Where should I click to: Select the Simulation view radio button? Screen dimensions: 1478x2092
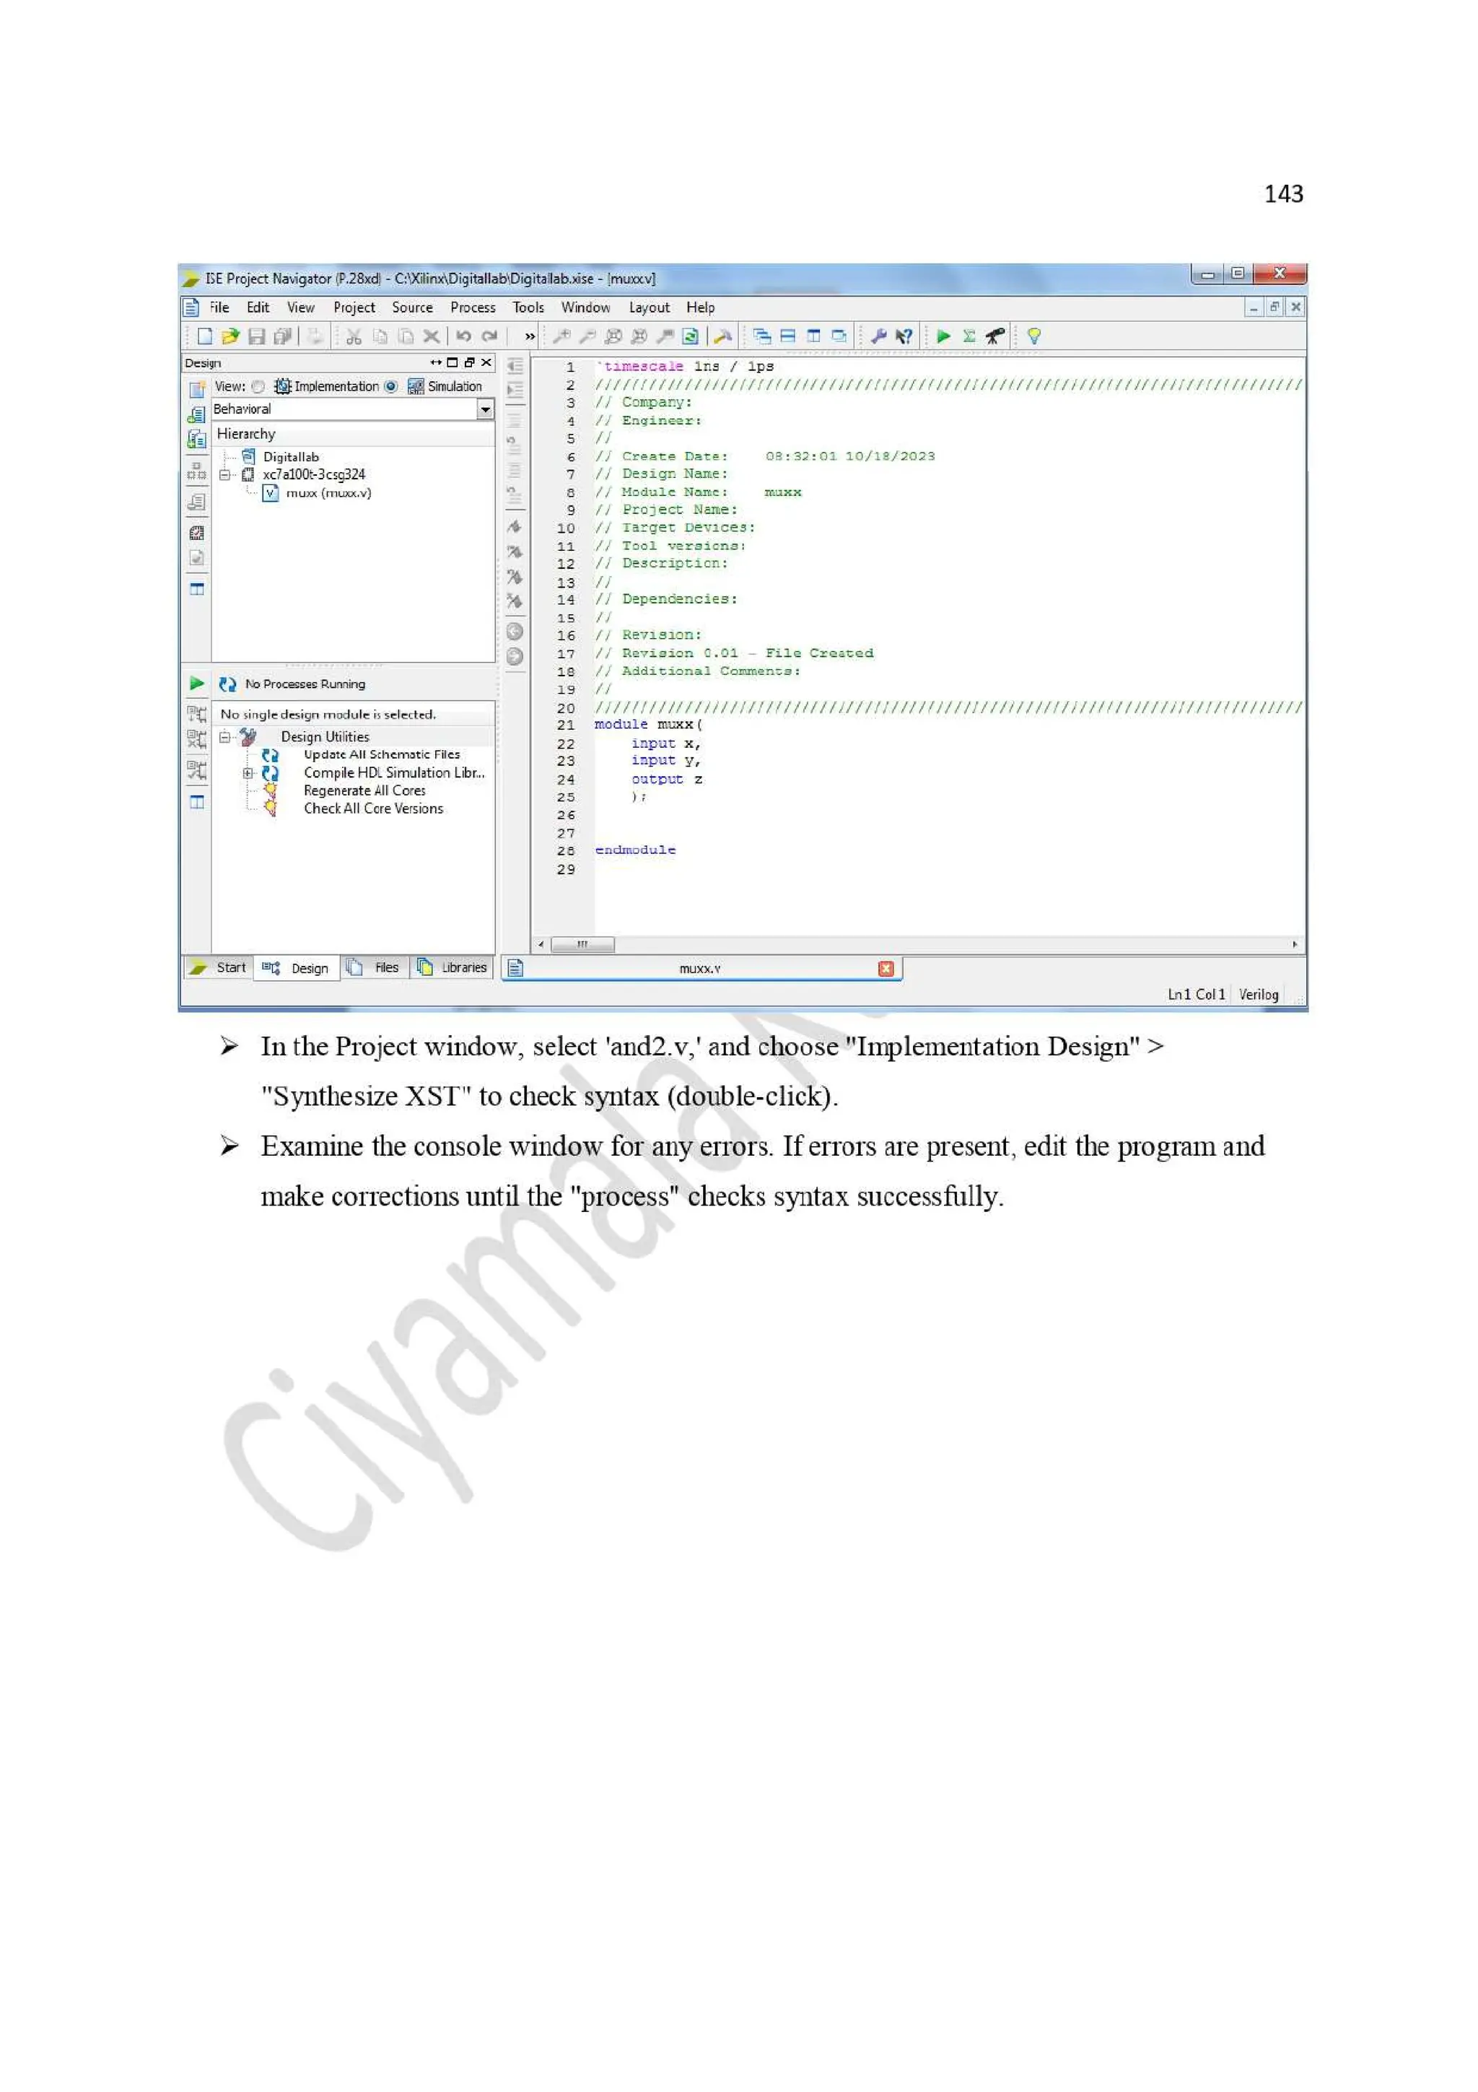[390, 386]
